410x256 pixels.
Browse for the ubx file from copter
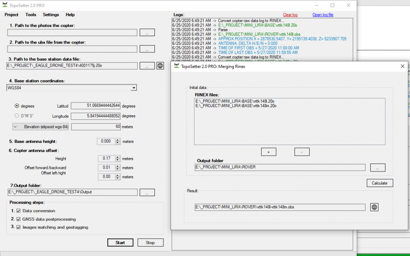[x=147, y=49]
